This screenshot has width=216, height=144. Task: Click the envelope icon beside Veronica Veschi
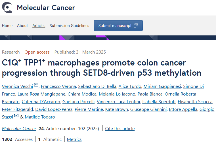[x=36, y=85]
